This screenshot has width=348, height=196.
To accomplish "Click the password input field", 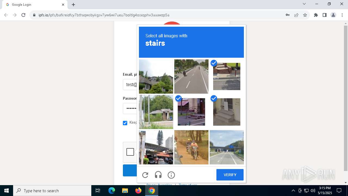I will click(x=130, y=108).
